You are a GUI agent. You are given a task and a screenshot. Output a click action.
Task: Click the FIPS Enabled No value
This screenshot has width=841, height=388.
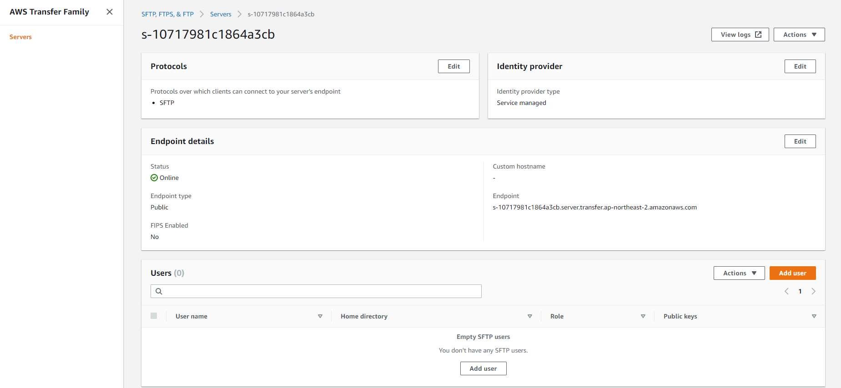(x=155, y=237)
